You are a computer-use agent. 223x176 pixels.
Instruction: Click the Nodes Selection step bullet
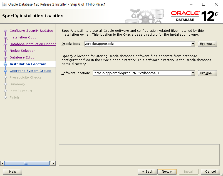[x=5, y=51]
